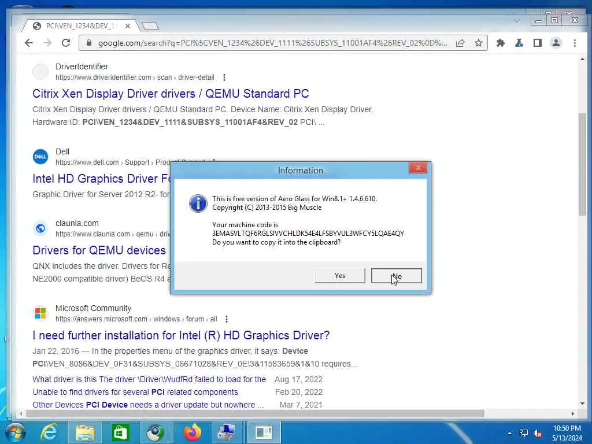
Task: Click the Microsoft Community logo favicon
Action: [x=40, y=313]
